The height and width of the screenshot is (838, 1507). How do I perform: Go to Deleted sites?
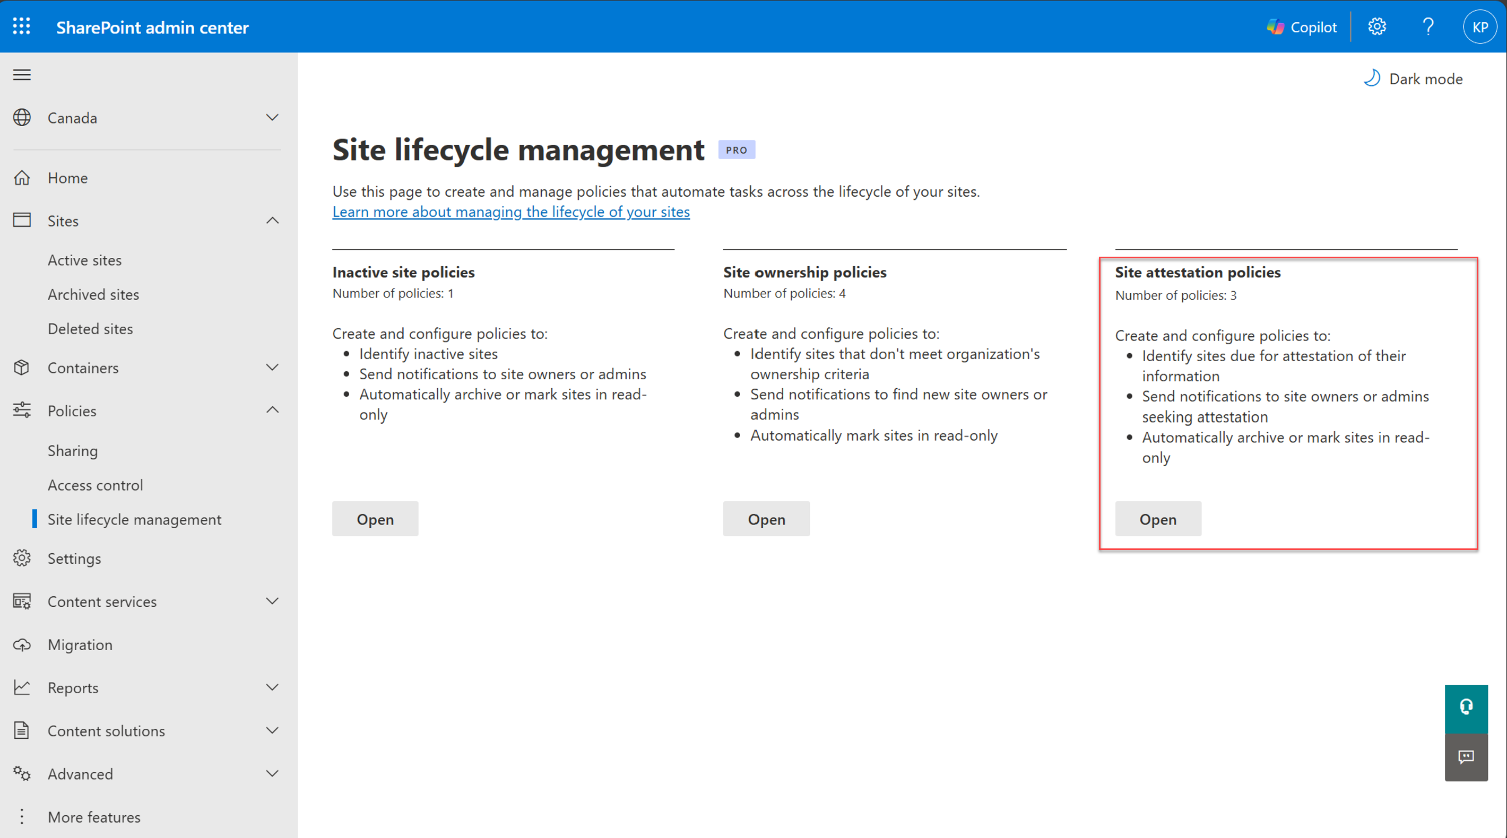point(90,328)
